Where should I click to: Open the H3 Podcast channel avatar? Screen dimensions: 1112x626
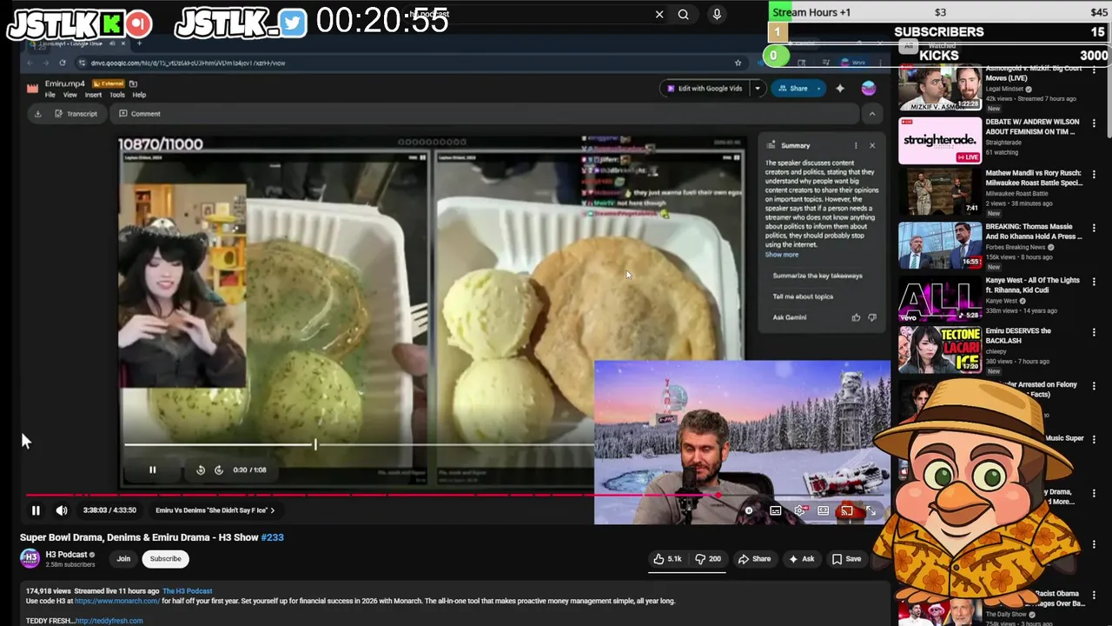pos(30,559)
